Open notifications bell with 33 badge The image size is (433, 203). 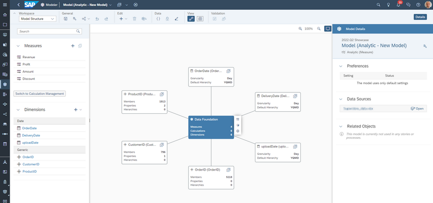(398, 5)
